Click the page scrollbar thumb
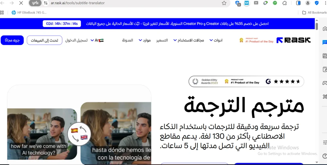This screenshot has height=165, width=327. pos(317,26)
